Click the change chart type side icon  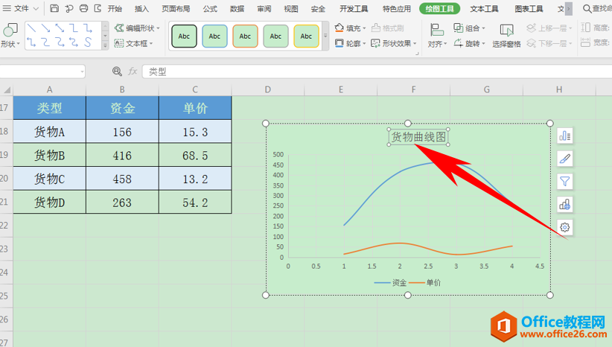[x=565, y=204]
